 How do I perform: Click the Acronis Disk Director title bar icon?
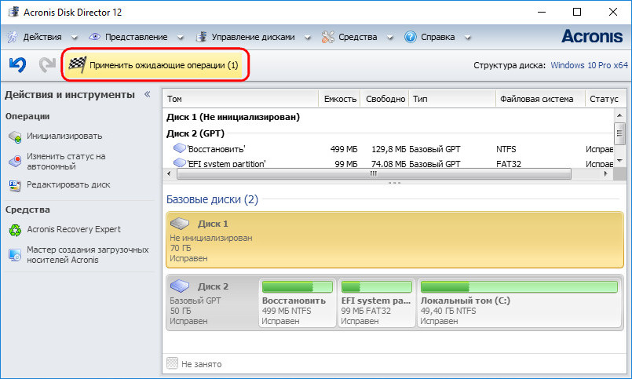coord(13,12)
